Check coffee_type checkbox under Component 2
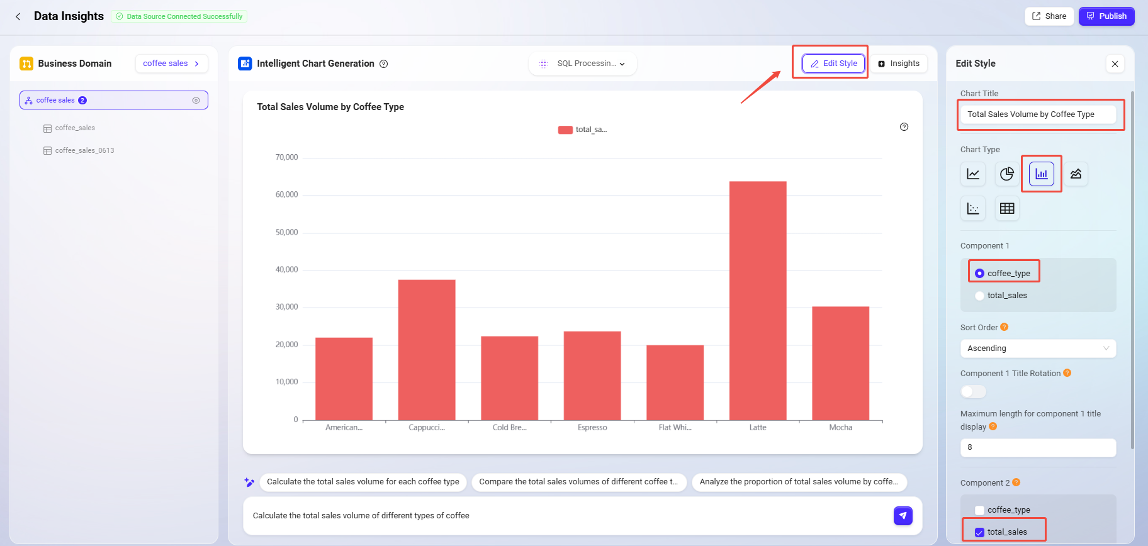This screenshot has height=546, width=1148. pyautogui.click(x=979, y=510)
